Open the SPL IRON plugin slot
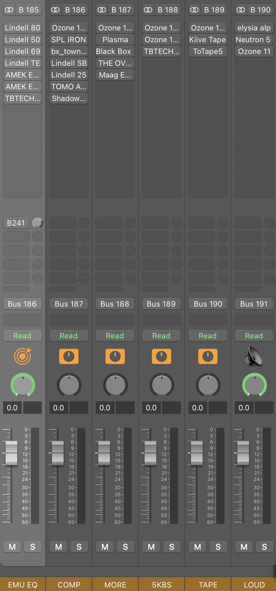Image resolution: width=276 pixels, height=591 pixels. 69,39
